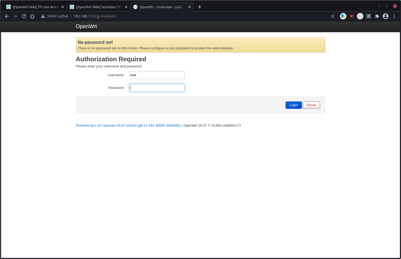The width and height of the screenshot is (401, 259).
Task: Open the Powered by LuCI link
Action: (x=128, y=126)
